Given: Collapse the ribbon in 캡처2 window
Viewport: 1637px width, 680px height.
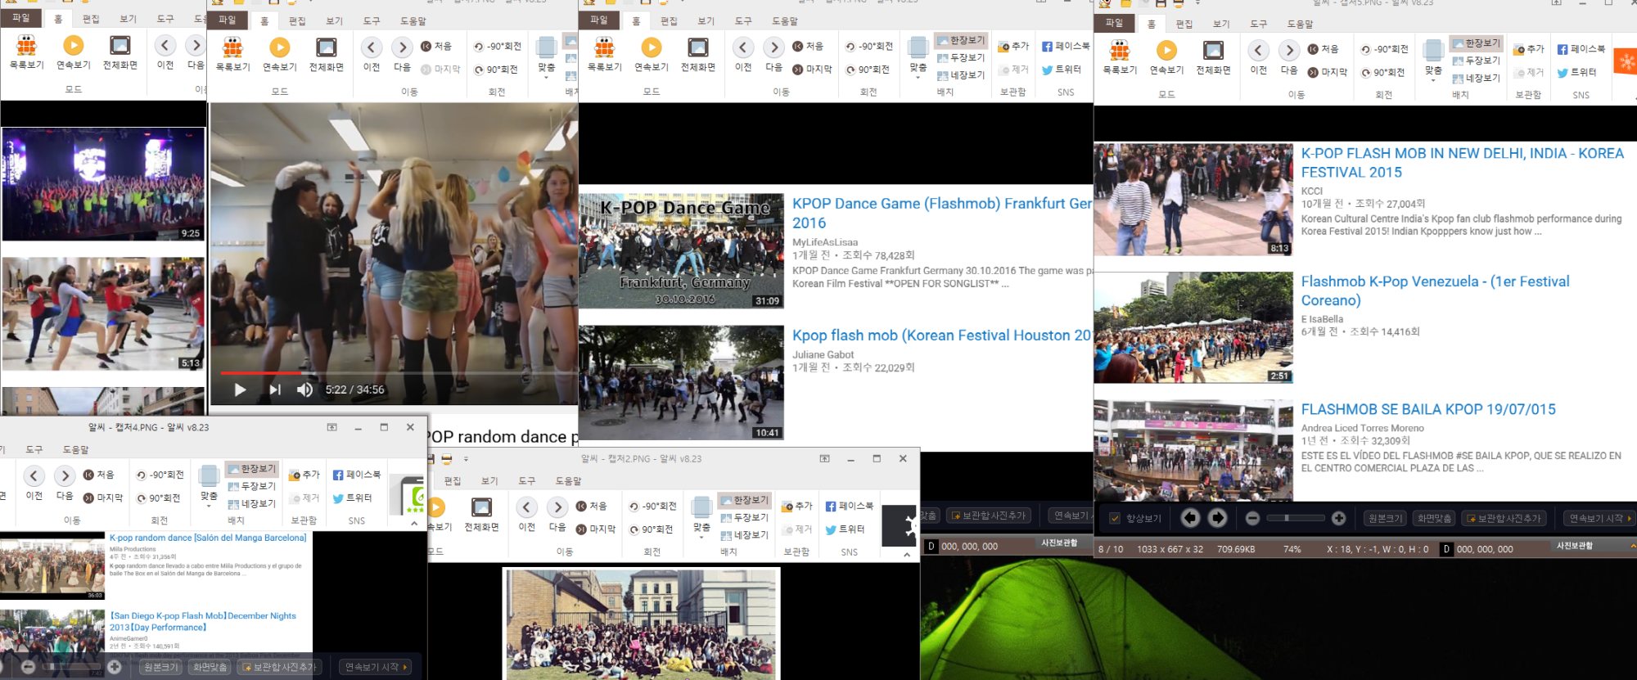Looking at the screenshot, I should coord(906,554).
